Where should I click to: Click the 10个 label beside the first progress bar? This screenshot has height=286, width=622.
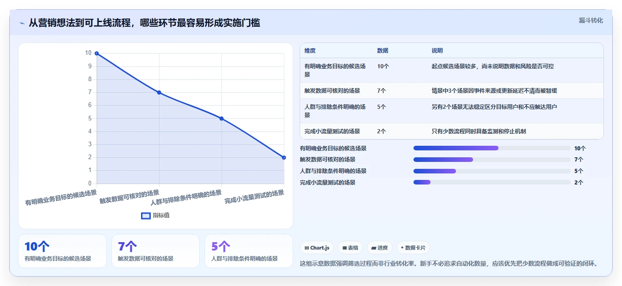pyautogui.click(x=580, y=149)
